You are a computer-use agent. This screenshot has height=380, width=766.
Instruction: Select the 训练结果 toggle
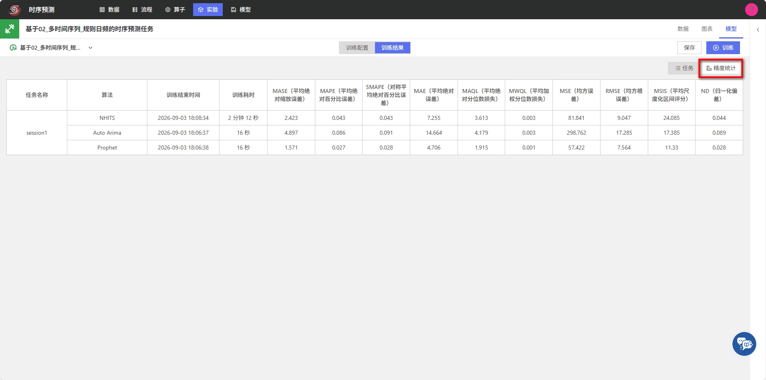(392, 48)
